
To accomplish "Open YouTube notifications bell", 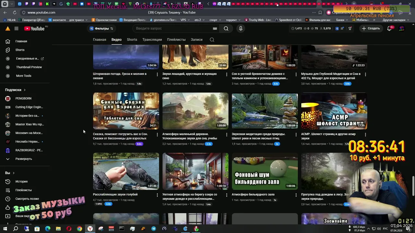I will [x=390, y=28].
